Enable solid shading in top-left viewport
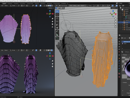 (48, 6)
